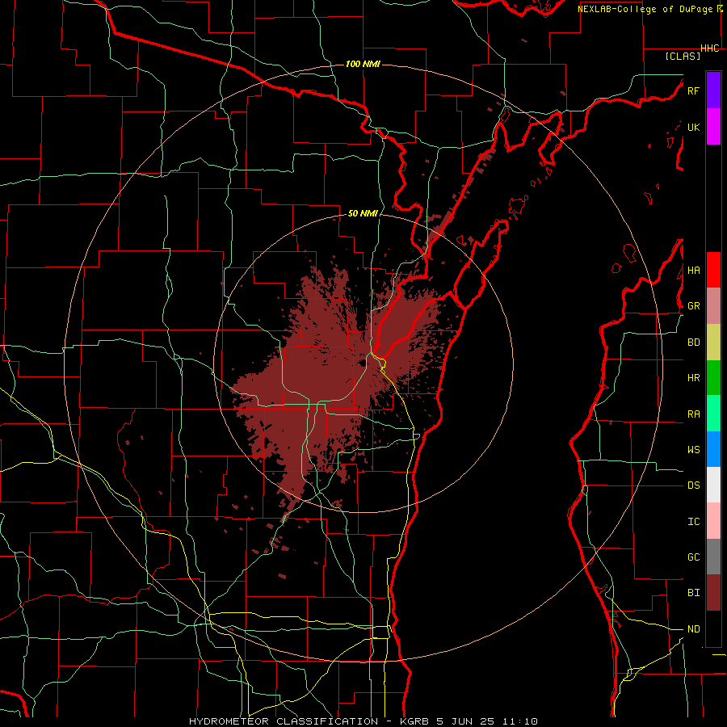Click the KGRB radar site identifier
The image size is (727, 727).
click(x=415, y=721)
